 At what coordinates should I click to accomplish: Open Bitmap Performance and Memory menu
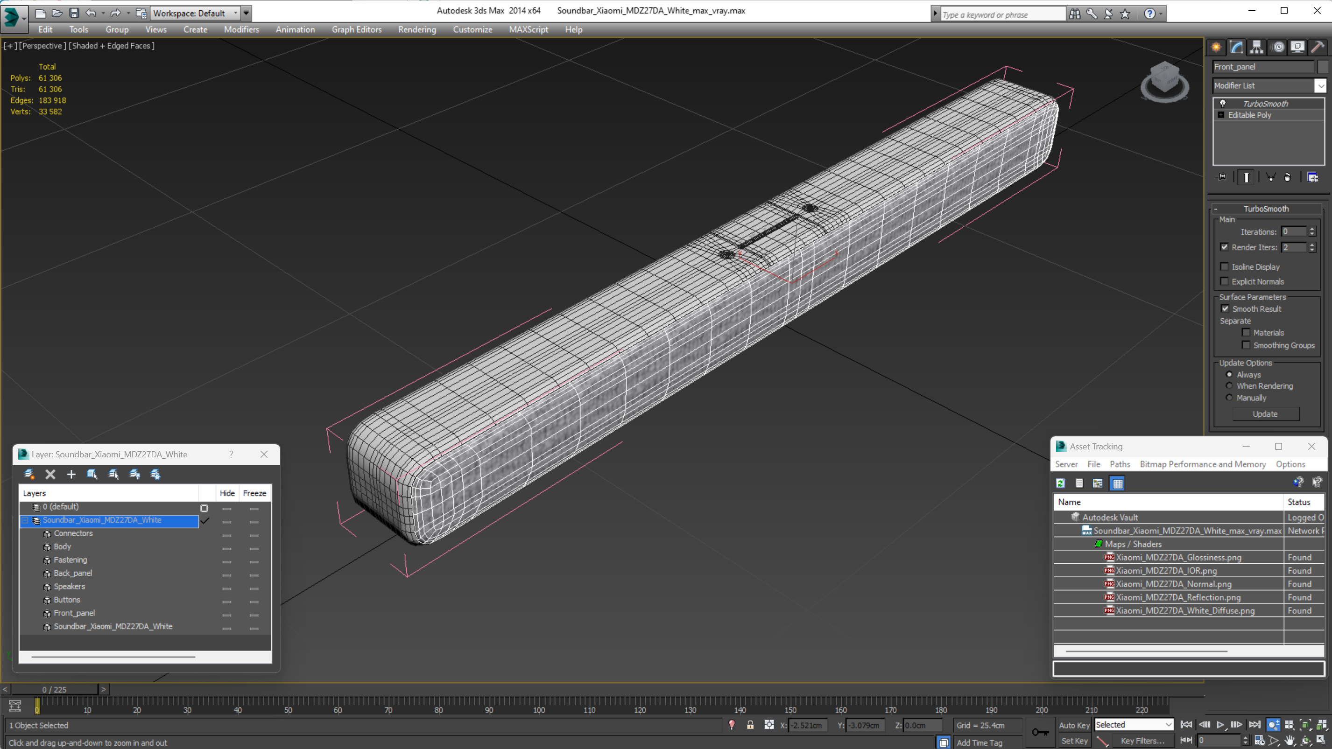(x=1203, y=464)
